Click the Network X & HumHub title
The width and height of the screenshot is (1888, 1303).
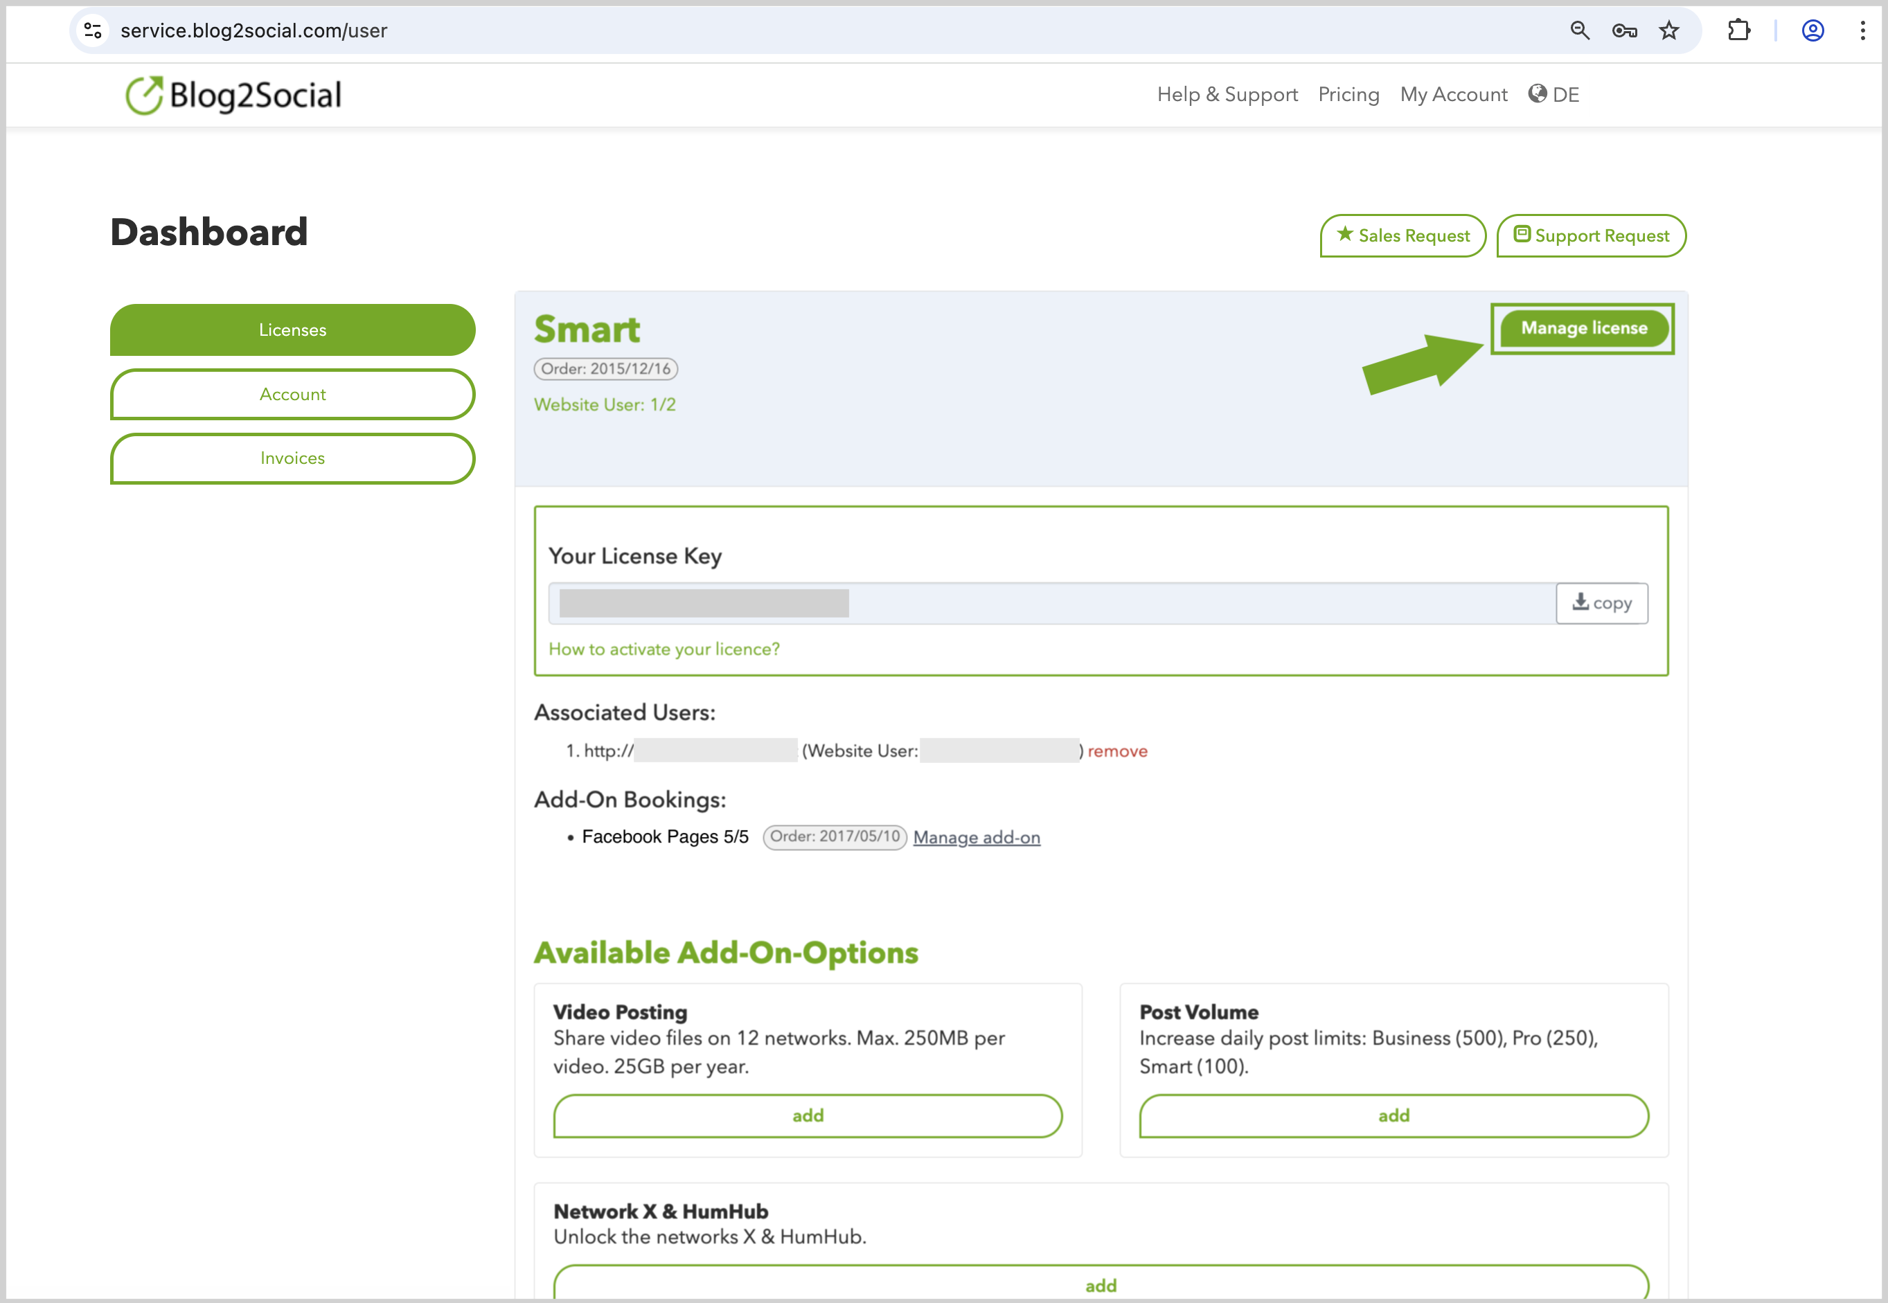[x=661, y=1212]
